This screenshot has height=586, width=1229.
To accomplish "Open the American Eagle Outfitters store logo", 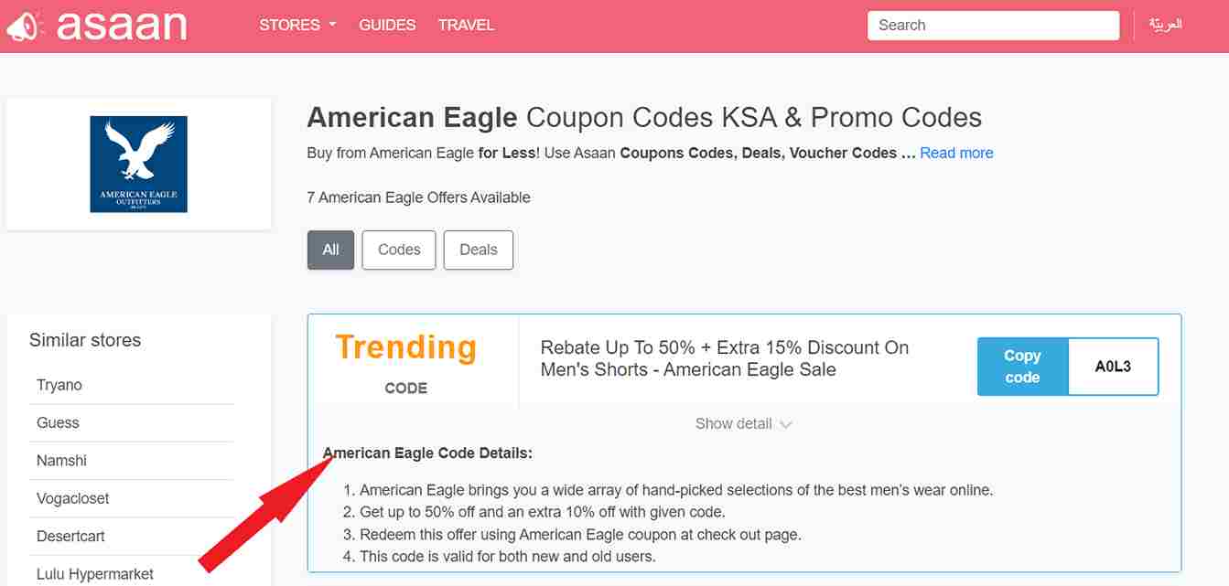I will [x=138, y=164].
